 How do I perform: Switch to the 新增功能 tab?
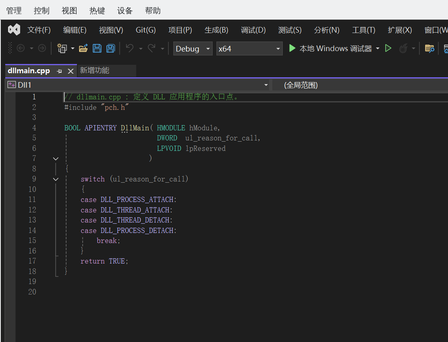[x=95, y=70]
